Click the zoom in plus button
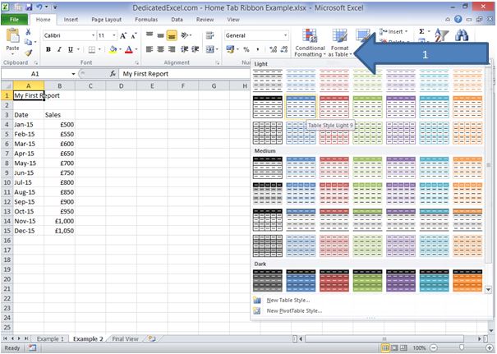Image resolution: width=497 pixels, height=354 pixels. tap(490, 348)
